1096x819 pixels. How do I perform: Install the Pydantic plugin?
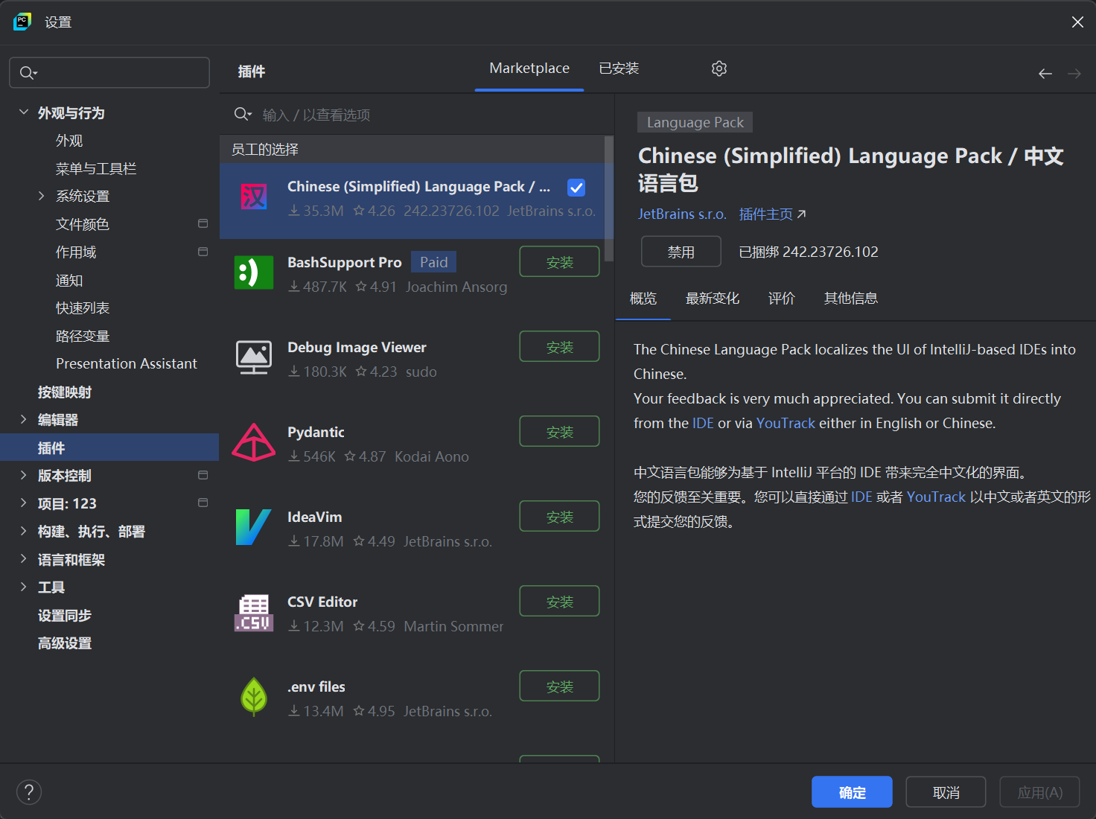pyautogui.click(x=559, y=431)
